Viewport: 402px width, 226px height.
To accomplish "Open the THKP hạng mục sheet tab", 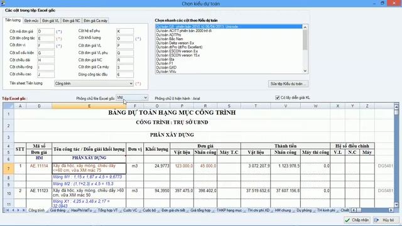I will (x=229, y=210).
